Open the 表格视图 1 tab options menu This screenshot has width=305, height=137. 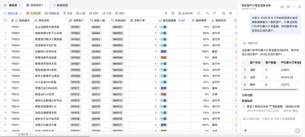coord(46,5)
